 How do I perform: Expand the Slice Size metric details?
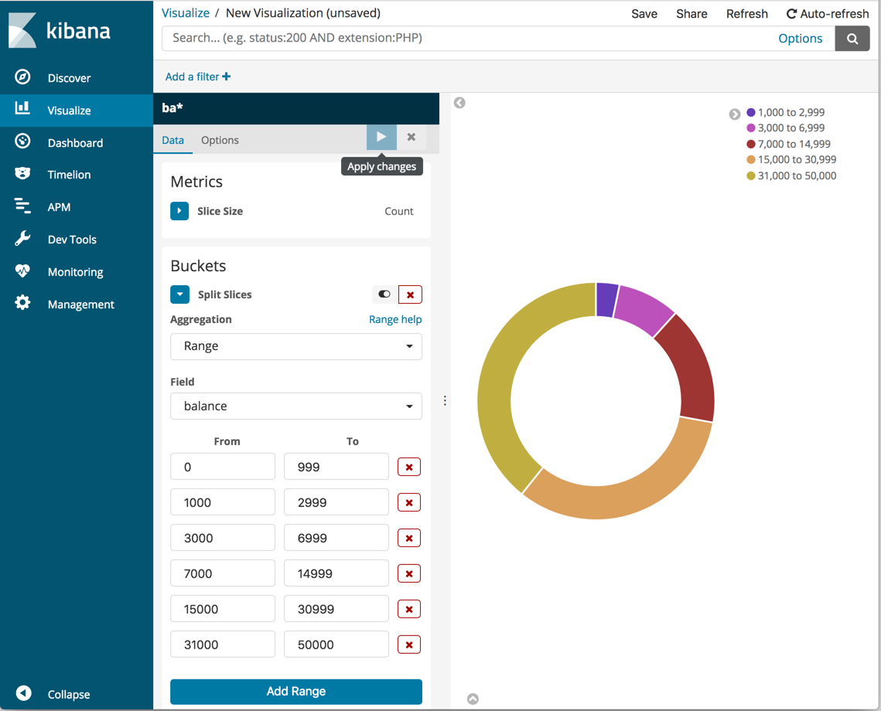point(179,210)
